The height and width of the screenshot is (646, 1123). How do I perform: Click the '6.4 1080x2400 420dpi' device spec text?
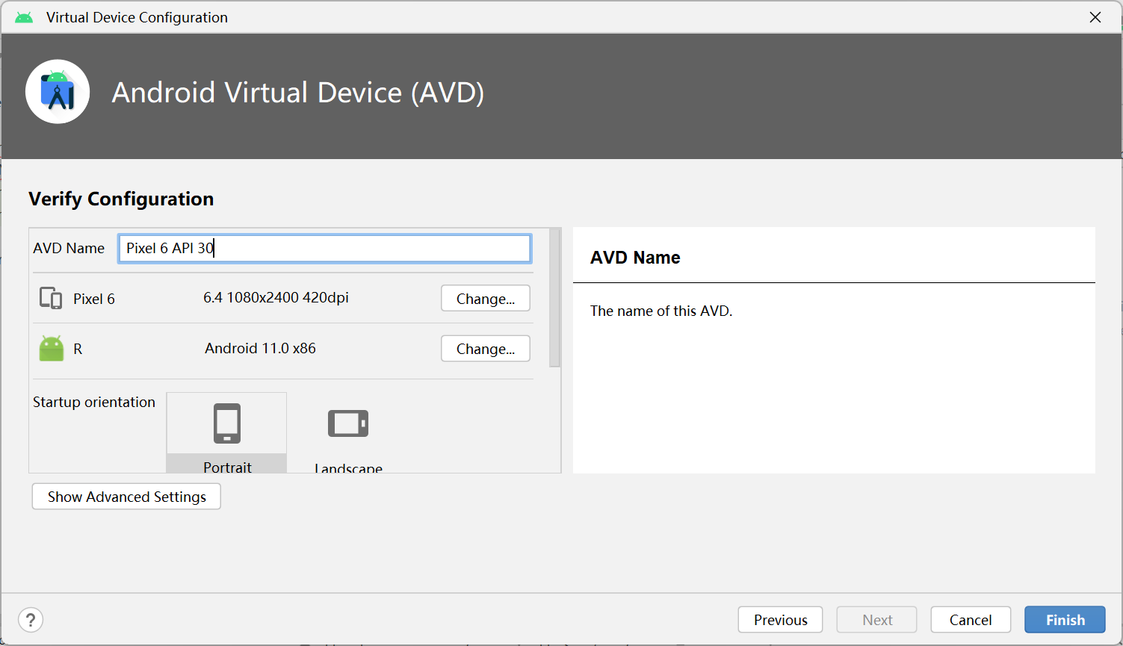coord(276,298)
